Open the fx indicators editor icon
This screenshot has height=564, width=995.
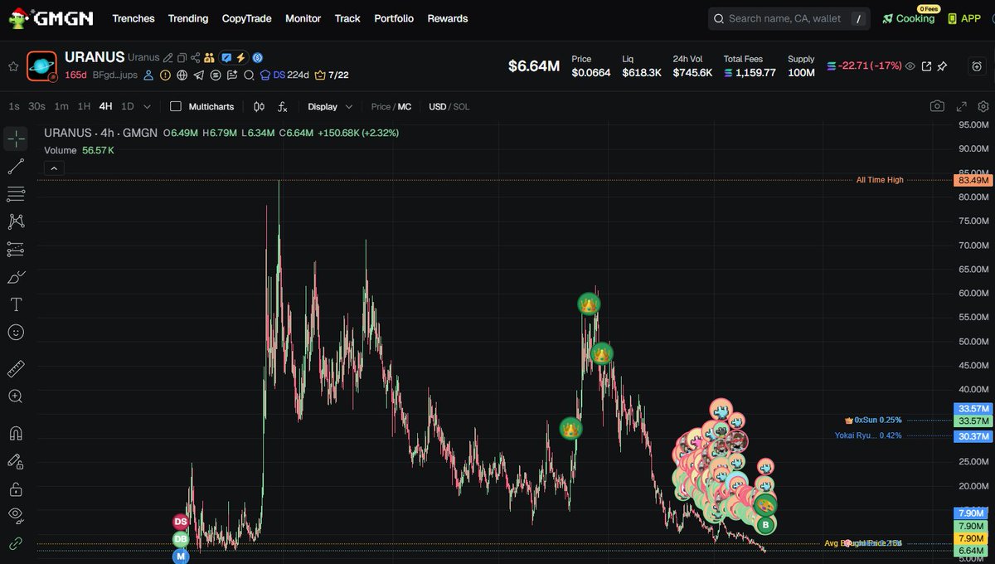tap(282, 106)
